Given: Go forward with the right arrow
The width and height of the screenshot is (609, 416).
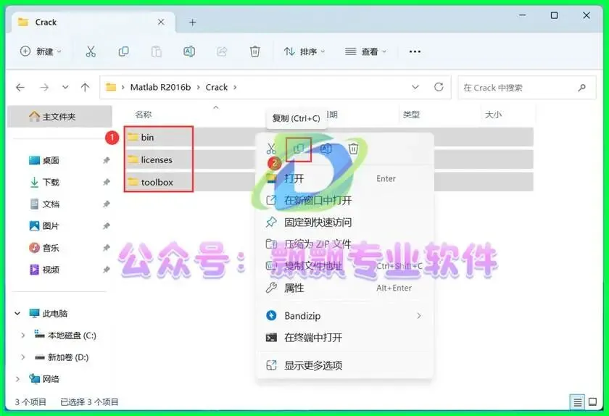Looking at the screenshot, I should (44, 88).
